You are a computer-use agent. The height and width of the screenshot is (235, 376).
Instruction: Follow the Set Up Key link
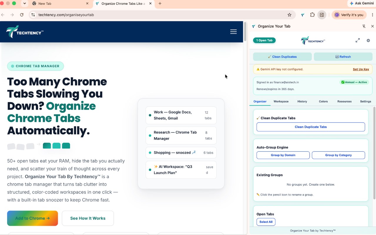click(361, 69)
